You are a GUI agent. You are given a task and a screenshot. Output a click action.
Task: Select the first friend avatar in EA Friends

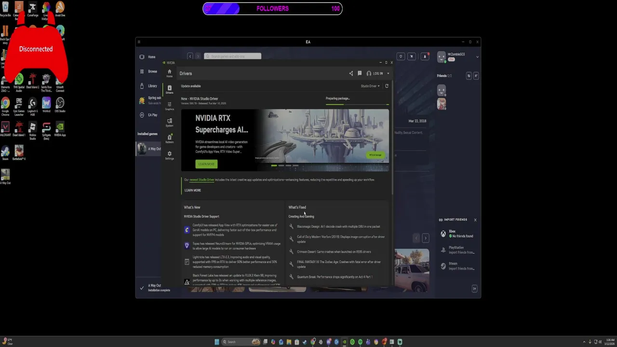coord(442,90)
